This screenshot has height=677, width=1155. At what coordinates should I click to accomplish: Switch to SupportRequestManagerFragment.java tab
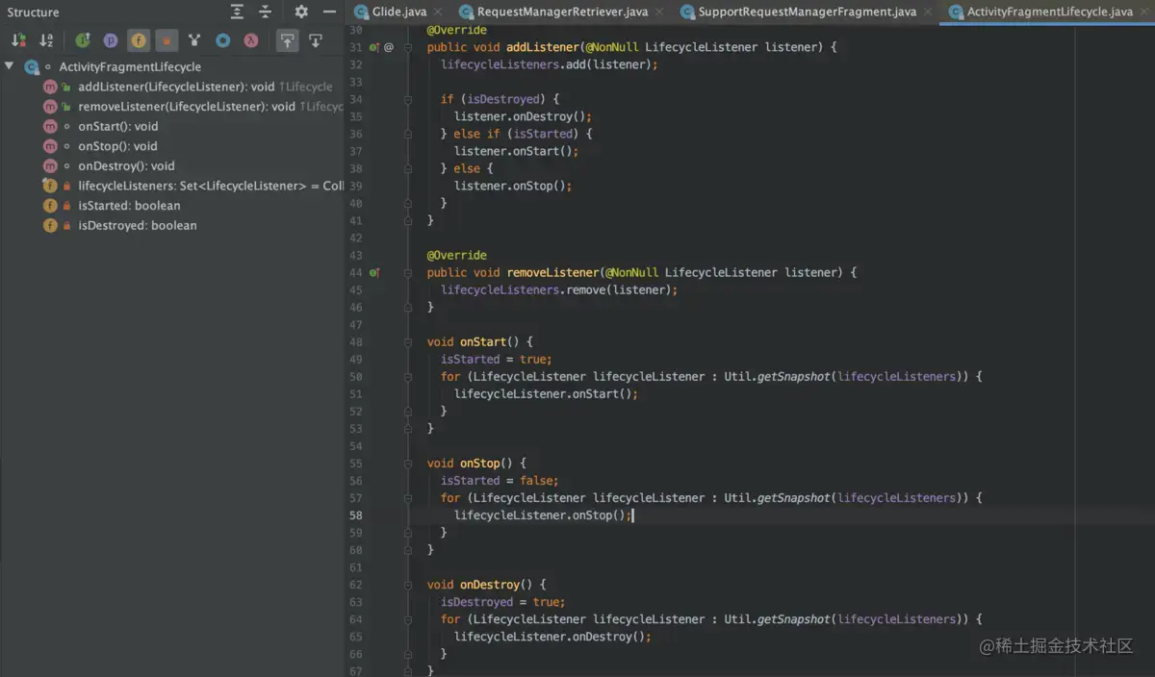click(x=807, y=12)
